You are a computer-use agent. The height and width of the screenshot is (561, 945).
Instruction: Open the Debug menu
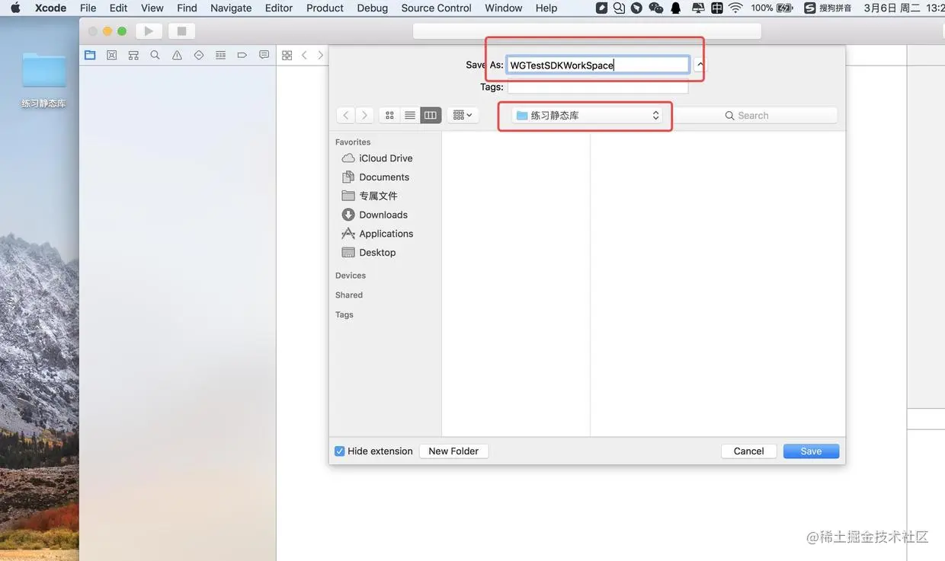(373, 8)
